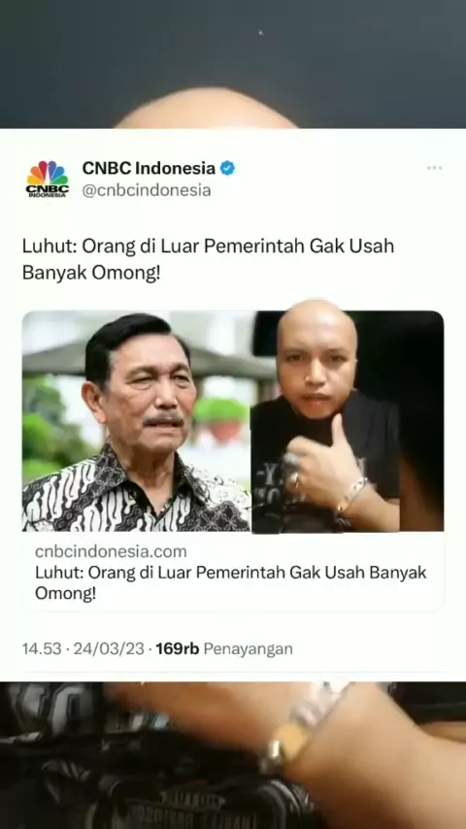Open the CNBC Indonesia profile avatar logo
Viewport: 466px width, 829px height.
click(x=47, y=179)
